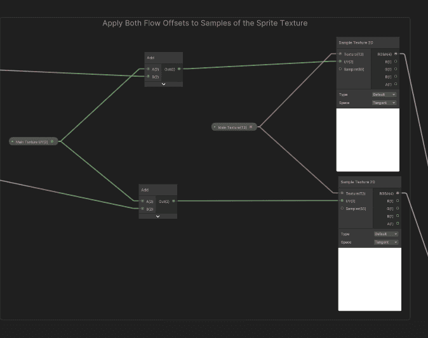Click the Main Texture UV(2) output port
Screen dimensions: 428x338
tap(52, 141)
